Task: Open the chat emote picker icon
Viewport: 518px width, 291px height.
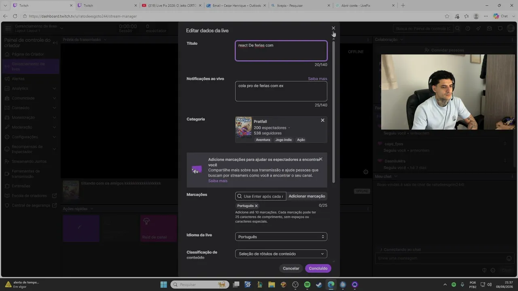Action: (509, 258)
